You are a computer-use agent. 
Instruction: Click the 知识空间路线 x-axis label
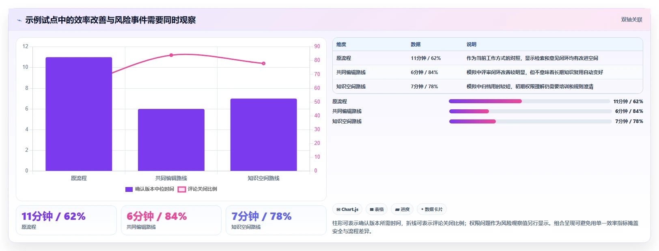click(264, 178)
